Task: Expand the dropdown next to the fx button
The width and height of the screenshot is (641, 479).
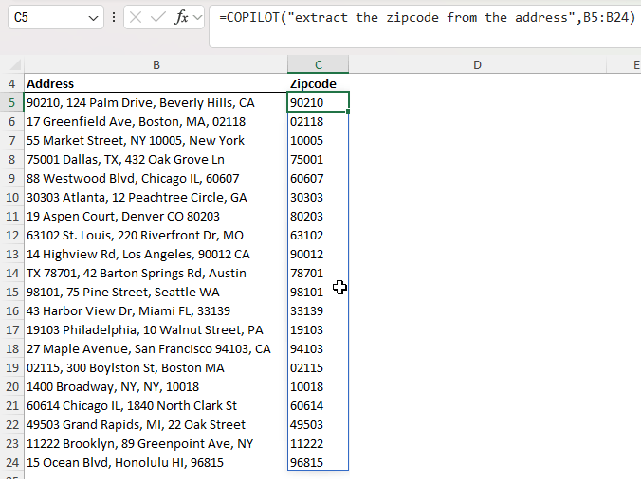Action: click(197, 18)
